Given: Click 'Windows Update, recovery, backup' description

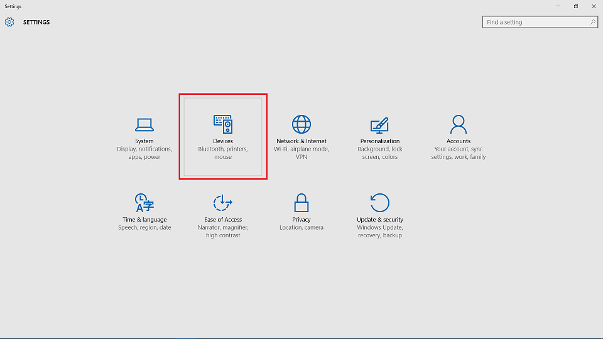Looking at the screenshot, I should tap(380, 232).
